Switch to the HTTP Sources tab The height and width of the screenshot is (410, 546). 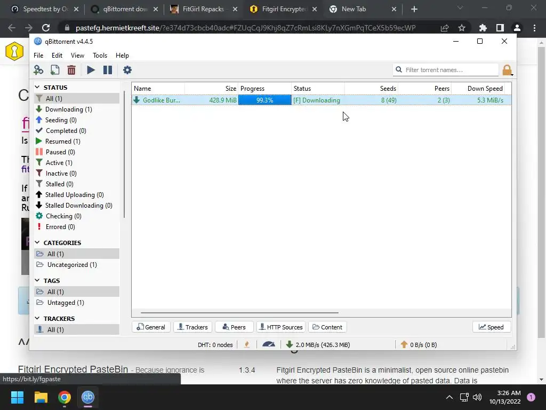[281, 327]
